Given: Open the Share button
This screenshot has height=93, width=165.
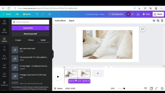Looking at the screenshot, I should tap(158, 14).
